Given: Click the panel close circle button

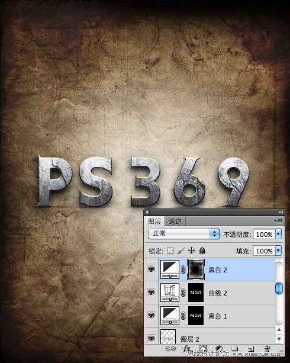Looking at the screenshot, I should (147, 212).
